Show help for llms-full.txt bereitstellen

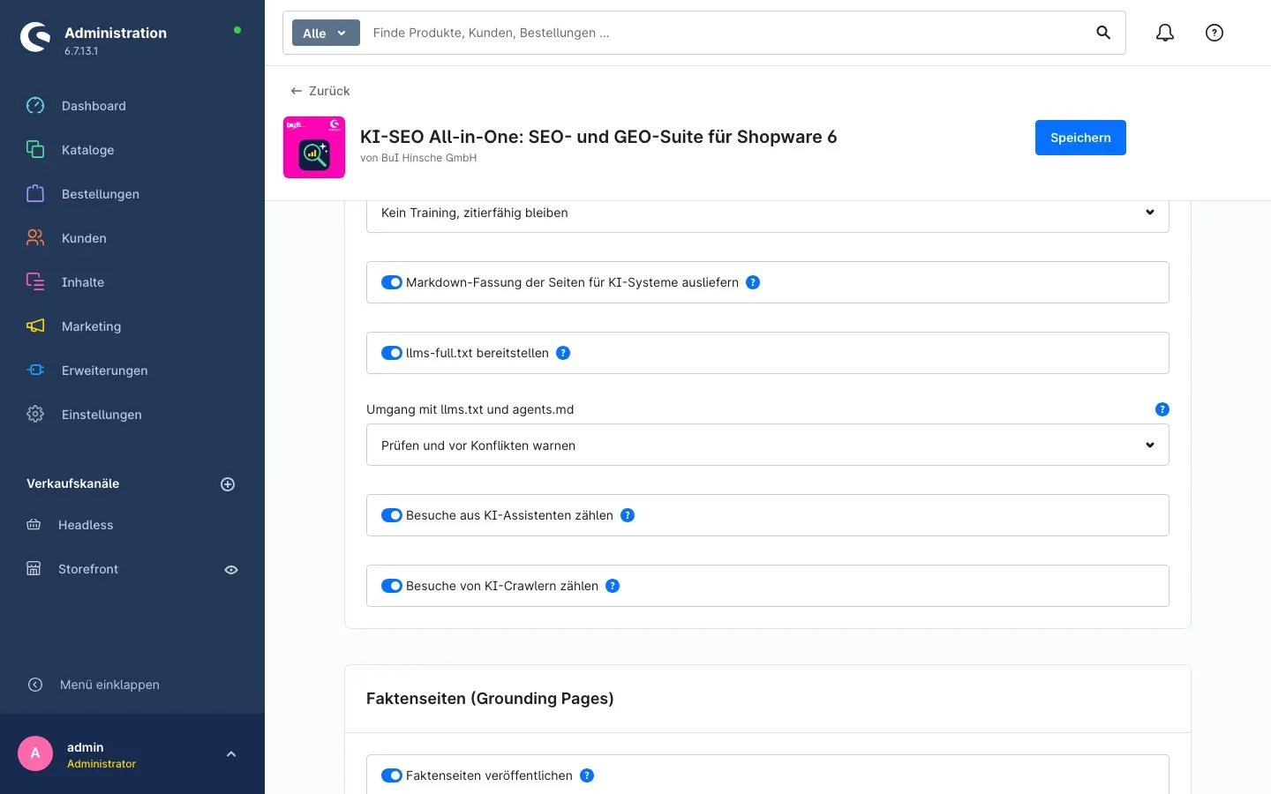click(x=563, y=353)
